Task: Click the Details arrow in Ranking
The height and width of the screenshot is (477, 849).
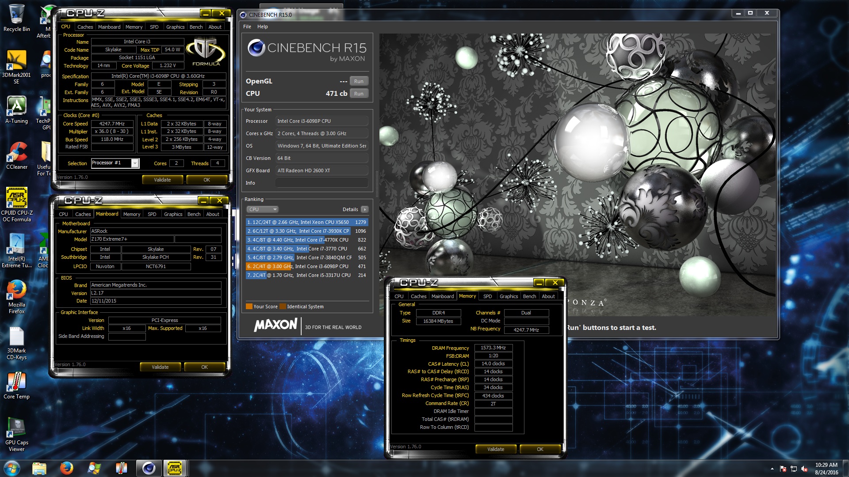Action: pyautogui.click(x=364, y=209)
